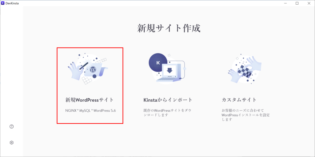The image size is (315, 157).
Task: Minimize the DevKinsta window
Action: coord(285,3)
